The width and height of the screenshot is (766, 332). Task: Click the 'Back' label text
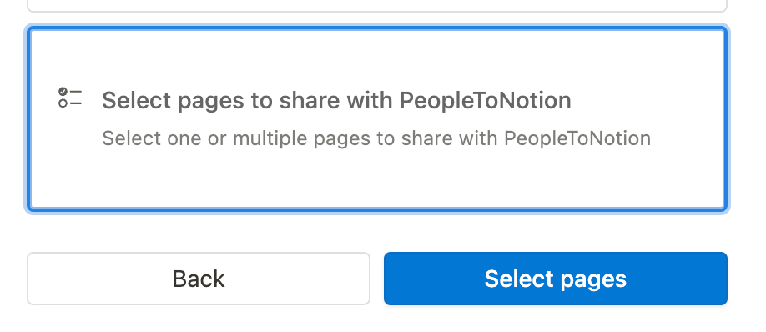click(199, 279)
